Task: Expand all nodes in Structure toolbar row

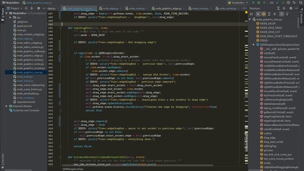Action: (269, 14)
